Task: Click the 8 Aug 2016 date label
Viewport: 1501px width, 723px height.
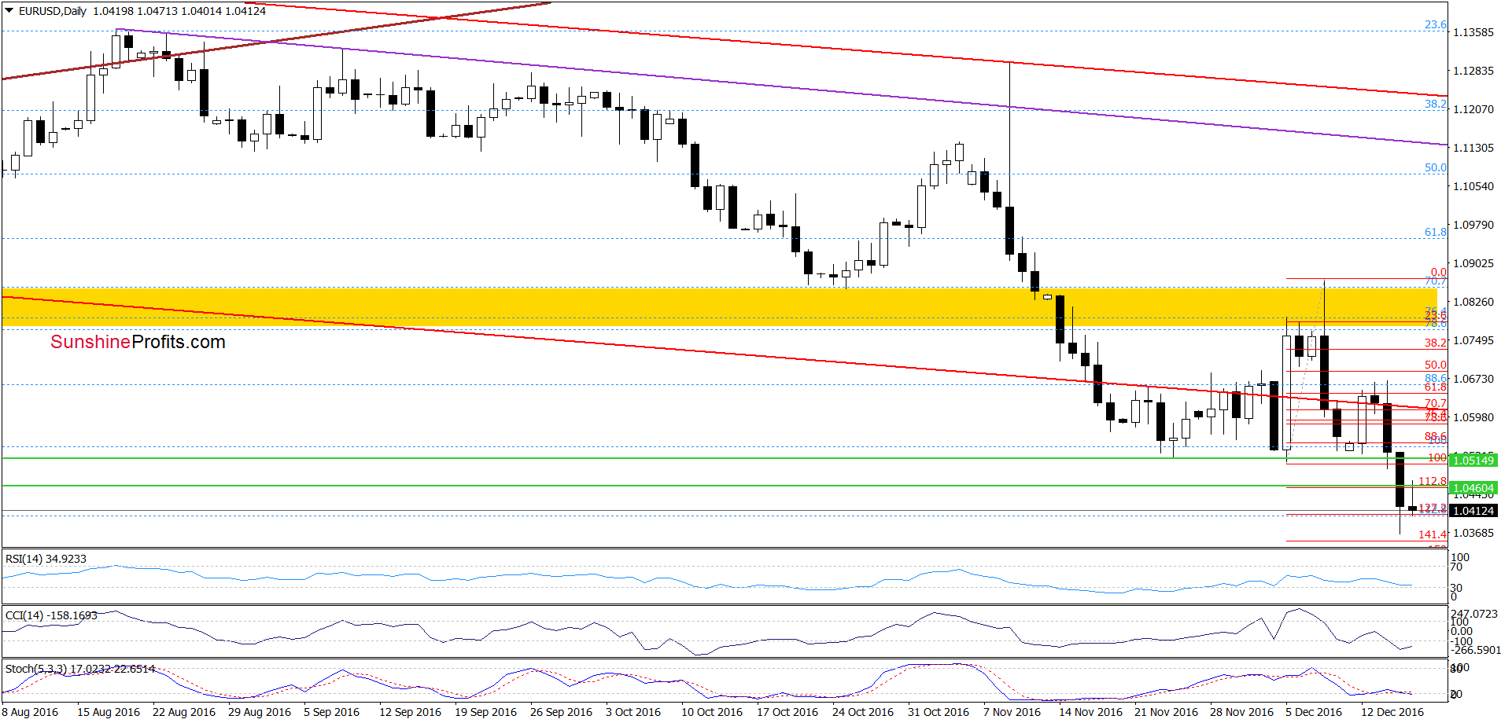Action: (x=30, y=712)
